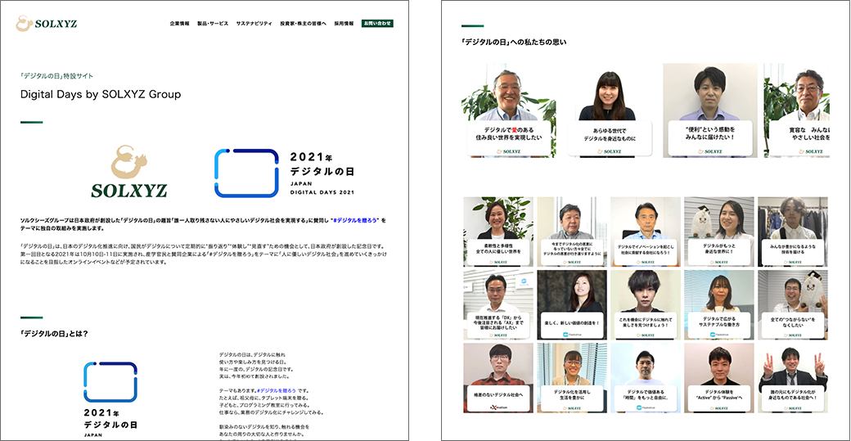Image resolution: width=851 pixels, height=441 pixels.
Task: Open the サステナビリティ menu
Action: [x=254, y=24]
